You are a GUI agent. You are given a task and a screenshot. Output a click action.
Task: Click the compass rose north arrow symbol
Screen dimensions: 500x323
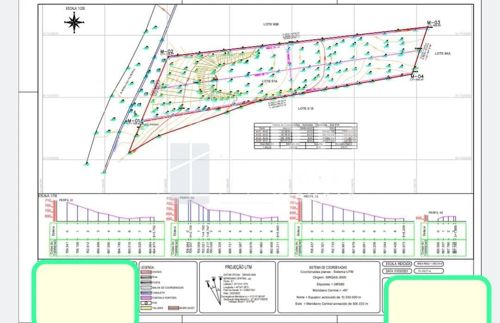[74, 22]
